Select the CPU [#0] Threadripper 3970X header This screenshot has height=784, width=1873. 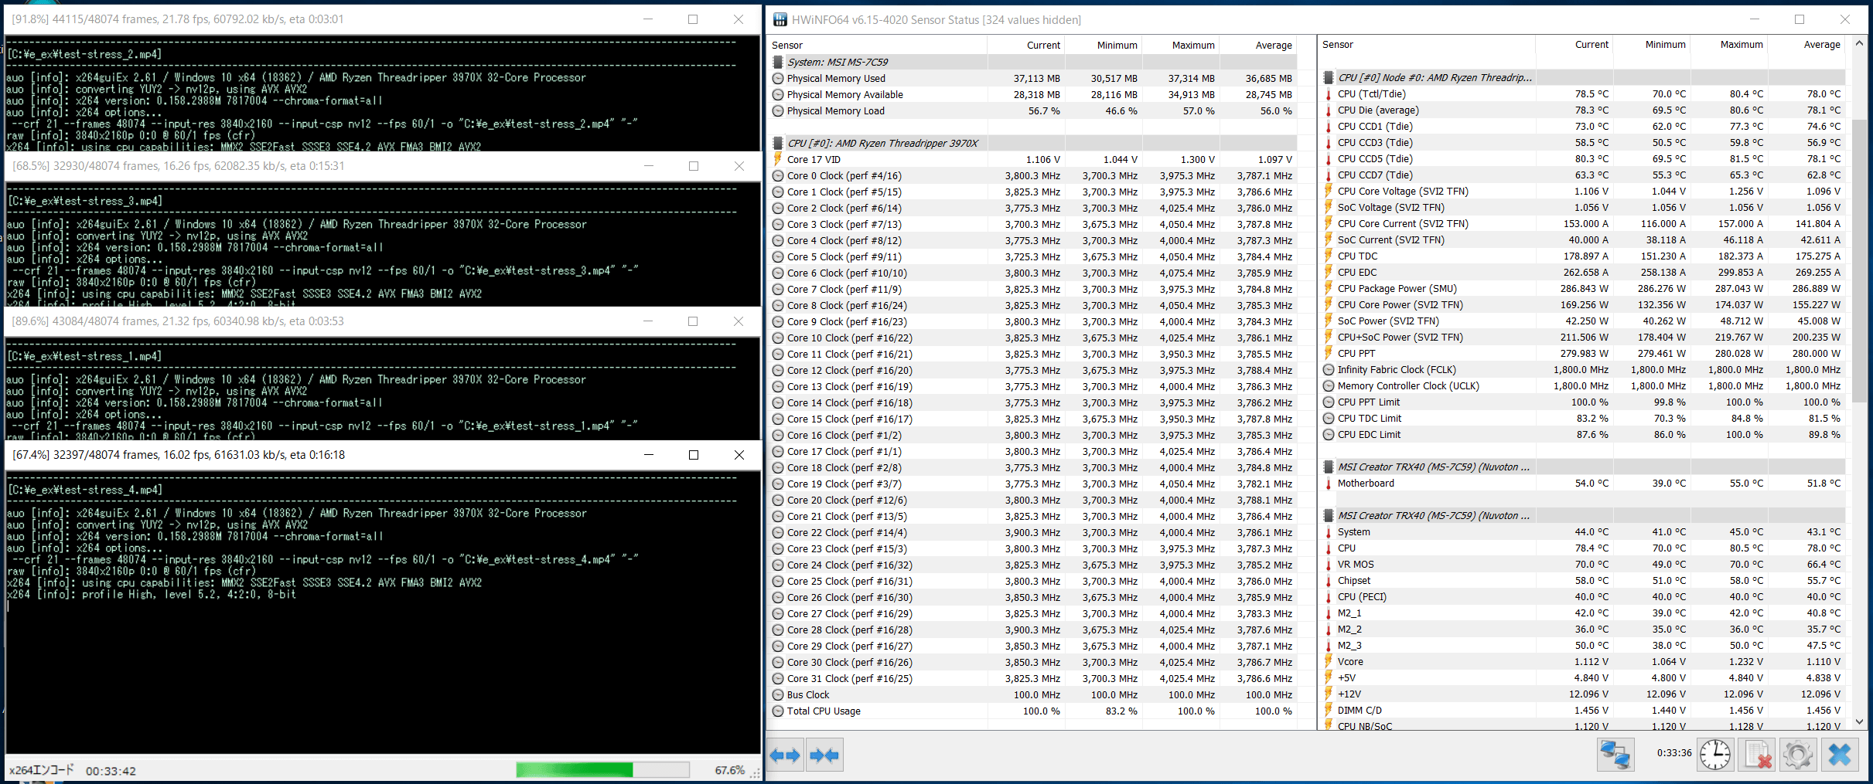pyautogui.click(x=882, y=143)
